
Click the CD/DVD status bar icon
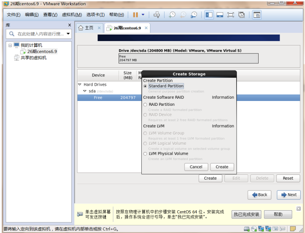(254, 229)
